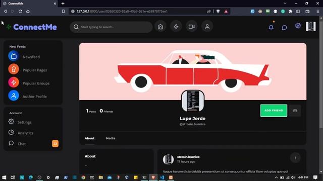This screenshot has height=181, width=323.
Task: Toggle the browser sidebar panel icon
Action: pos(298,11)
